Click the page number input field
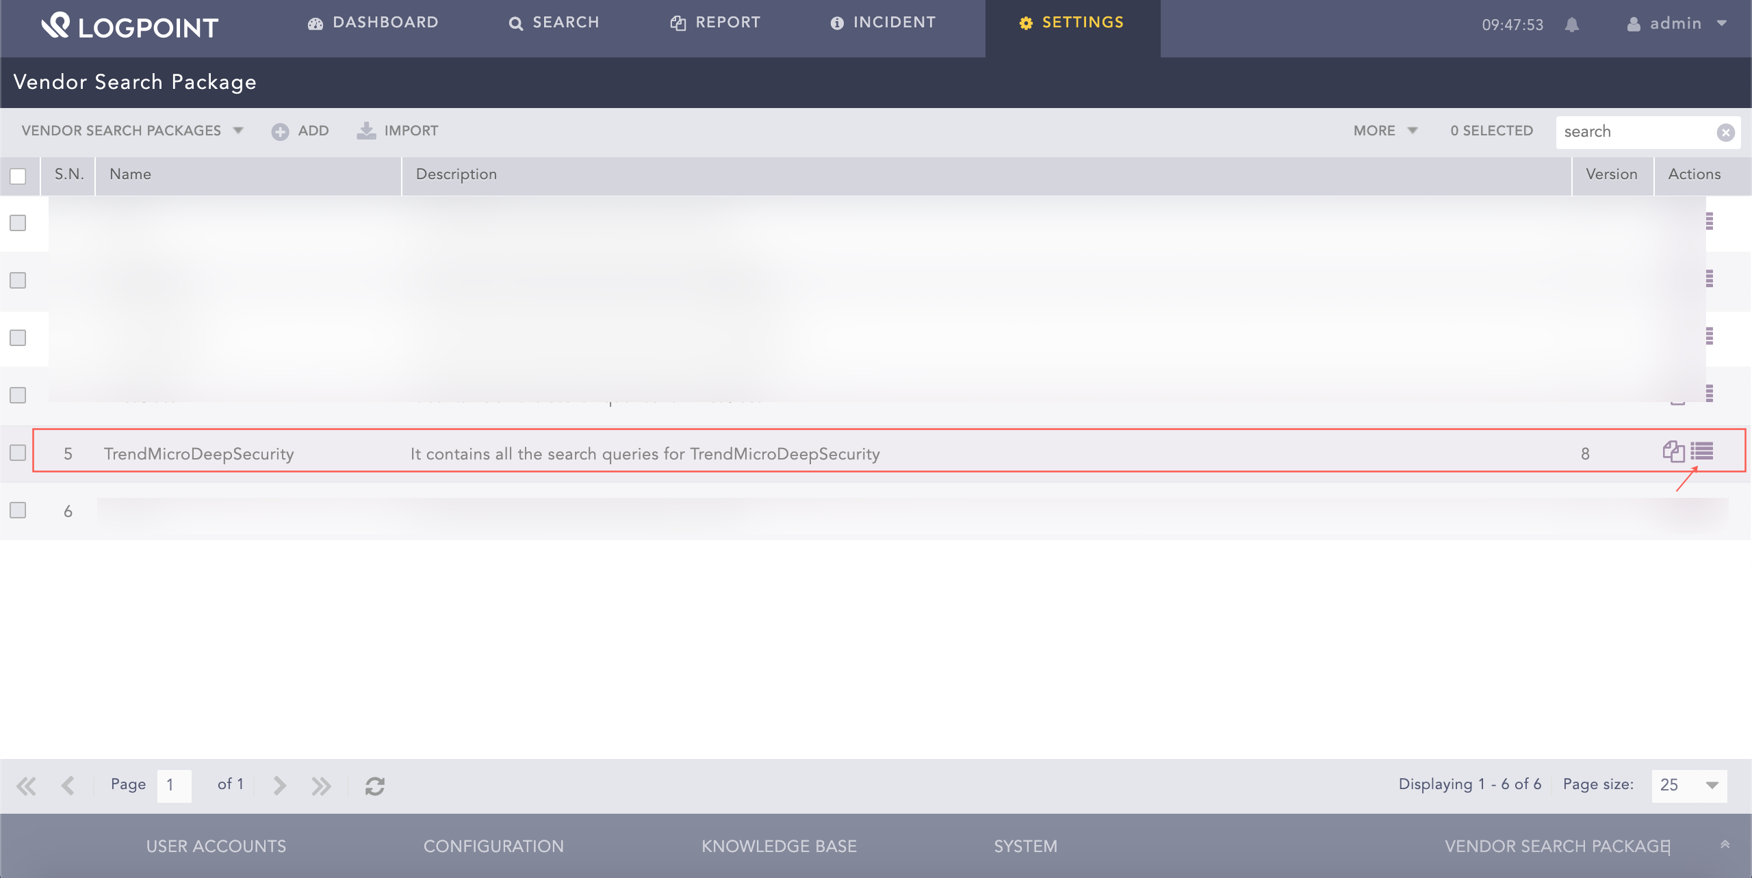 pyautogui.click(x=173, y=785)
